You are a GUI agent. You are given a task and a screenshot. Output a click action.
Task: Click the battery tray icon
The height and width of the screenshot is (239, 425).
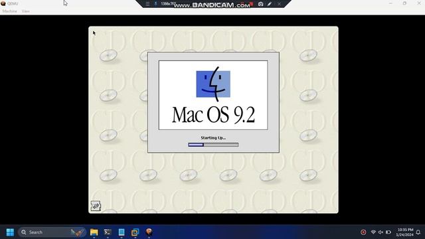[x=388, y=232]
